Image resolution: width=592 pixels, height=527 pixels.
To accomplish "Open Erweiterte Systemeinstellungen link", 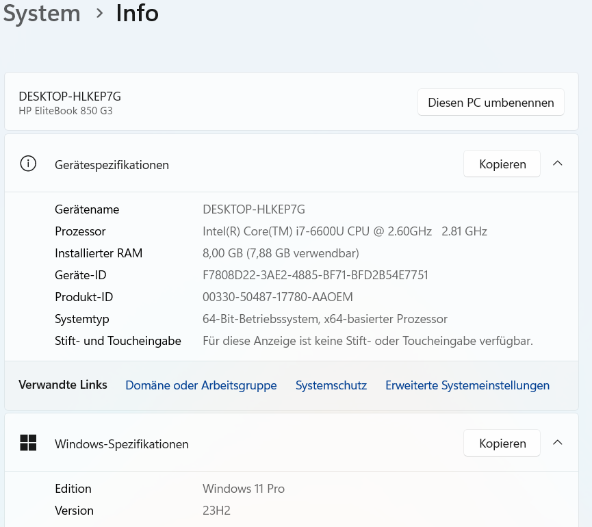I will coord(467,385).
